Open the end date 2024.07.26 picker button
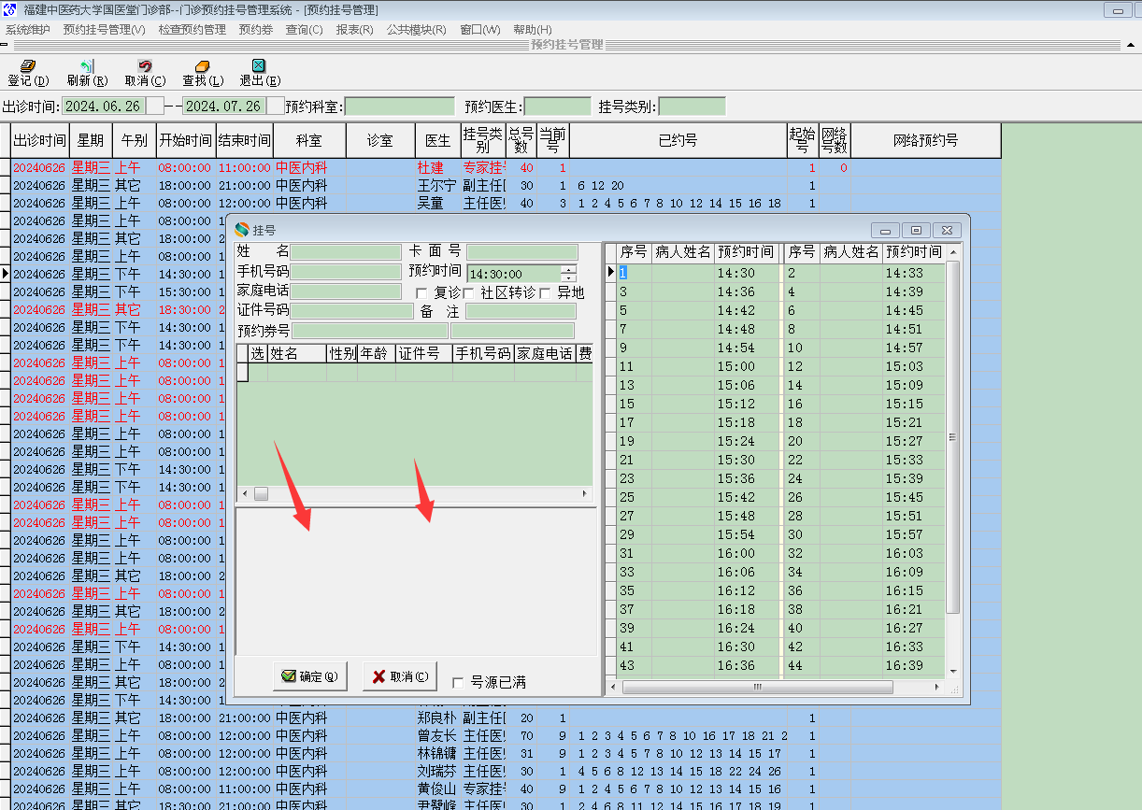This screenshot has height=810, width=1142. click(x=276, y=107)
